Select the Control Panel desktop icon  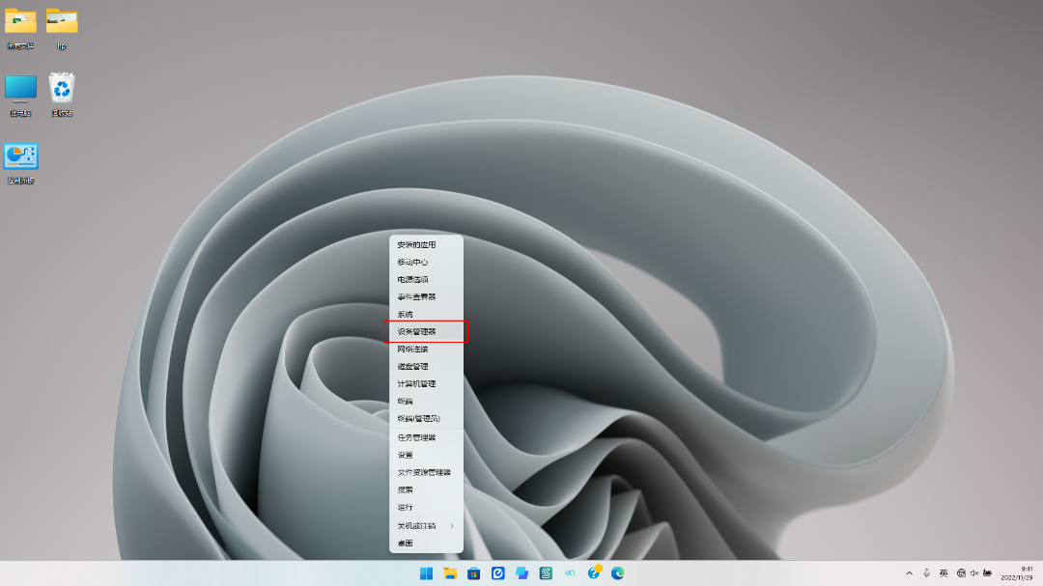[x=20, y=163]
